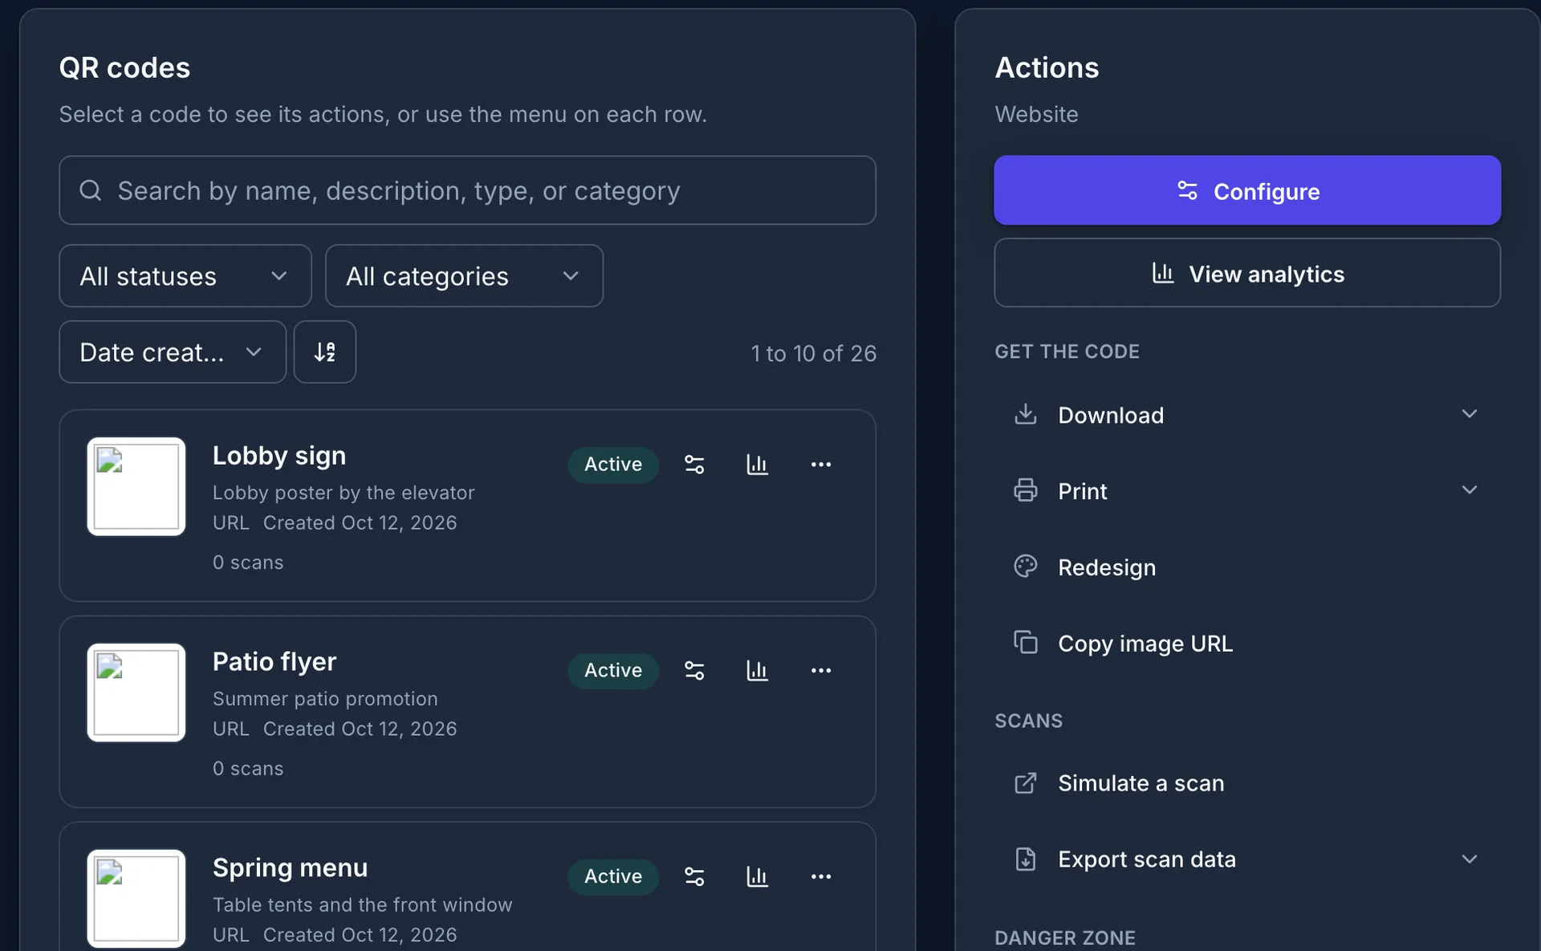The width and height of the screenshot is (1541, 951).
Task: Click the Configure button
Action: (1247, 191)
